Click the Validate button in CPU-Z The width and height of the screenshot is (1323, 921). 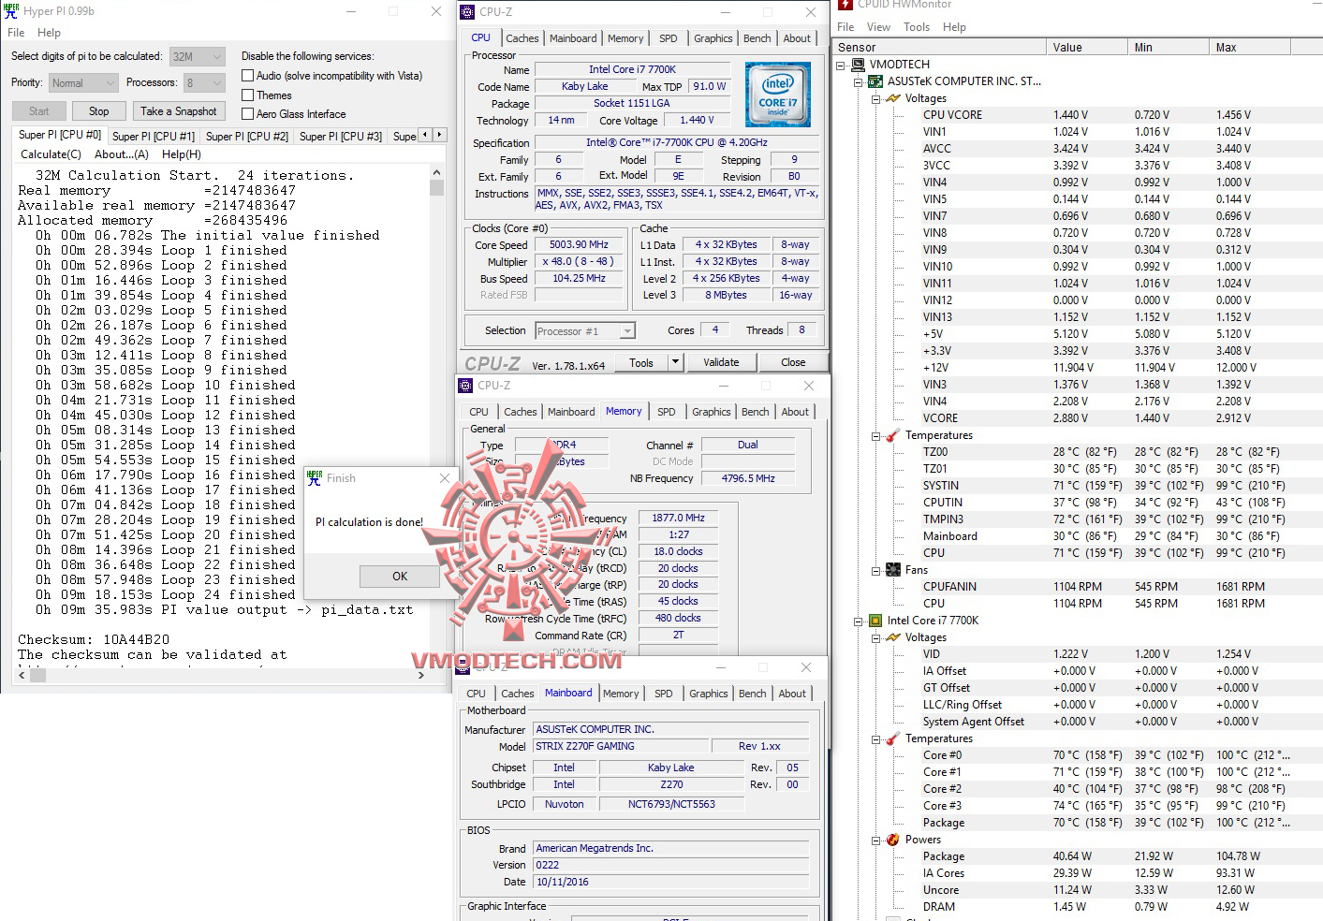coord(722,362)
